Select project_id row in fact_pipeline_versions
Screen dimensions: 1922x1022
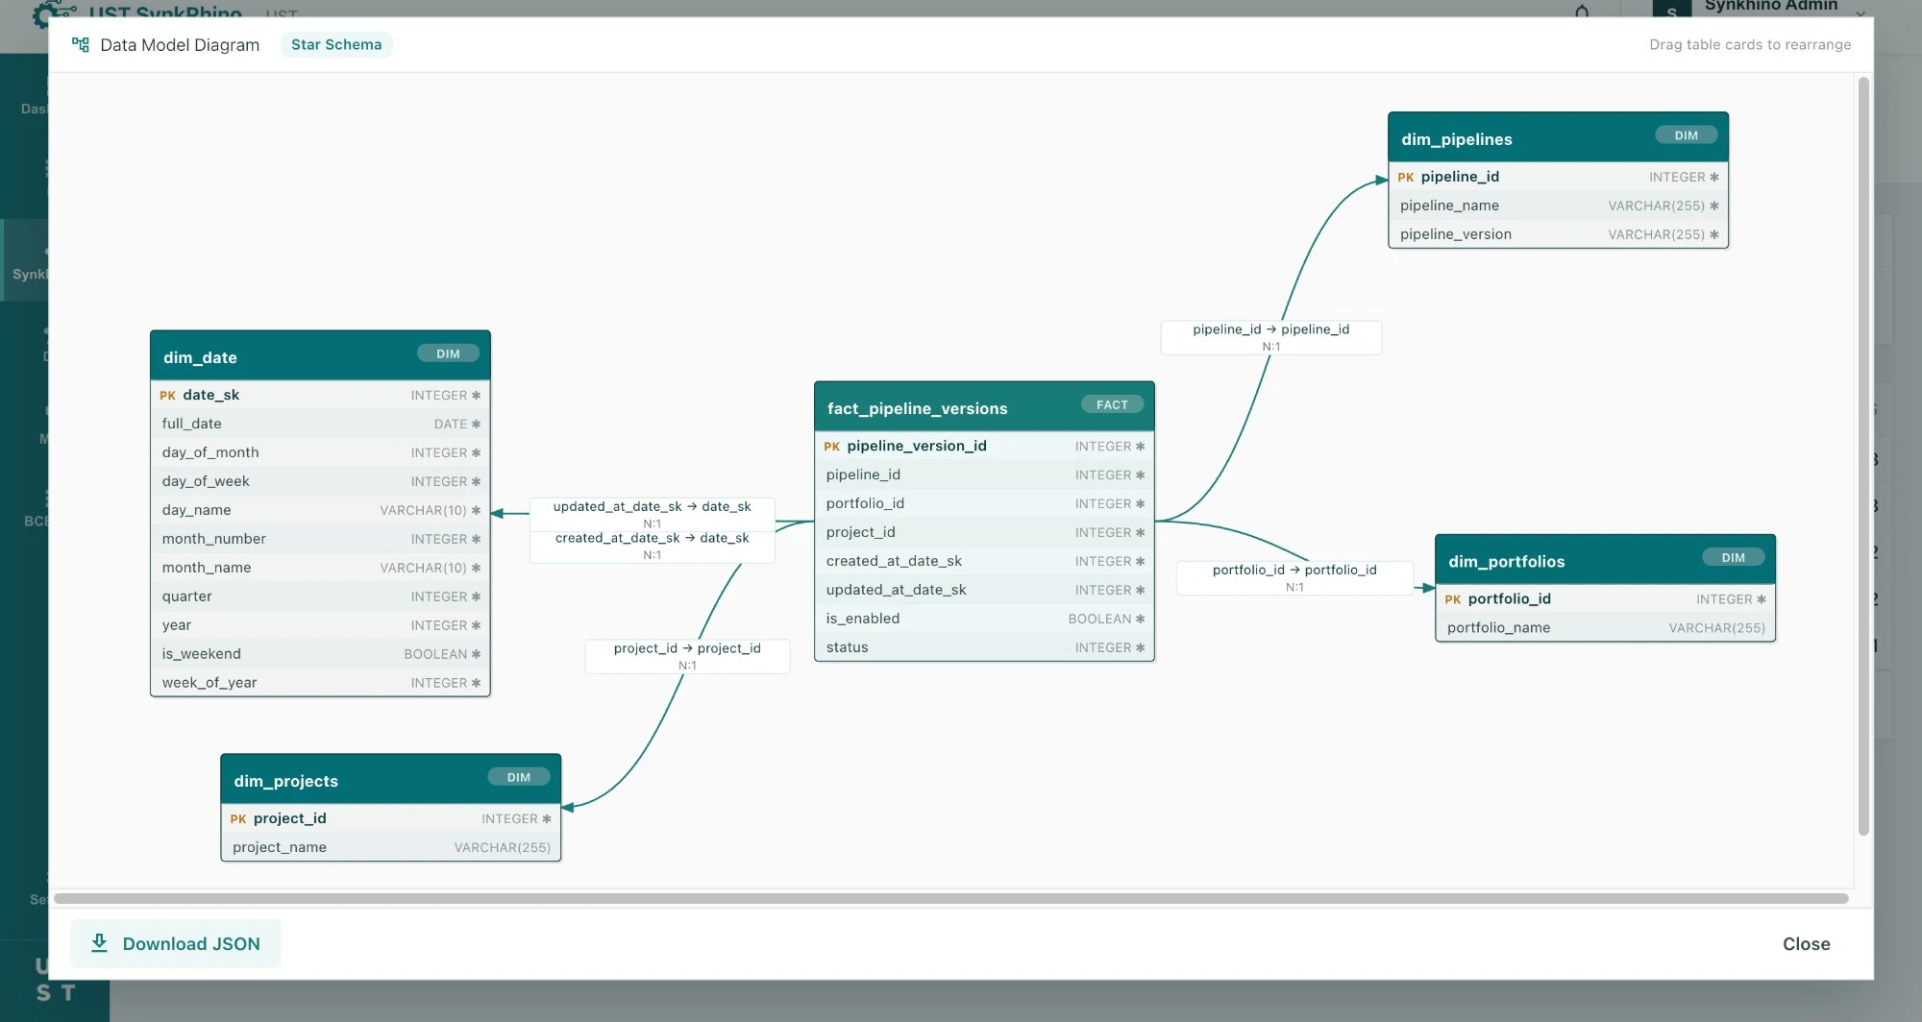click(x=984, y=532)
